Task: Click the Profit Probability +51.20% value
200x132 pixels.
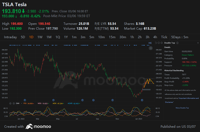Action: tap(186, 78)
